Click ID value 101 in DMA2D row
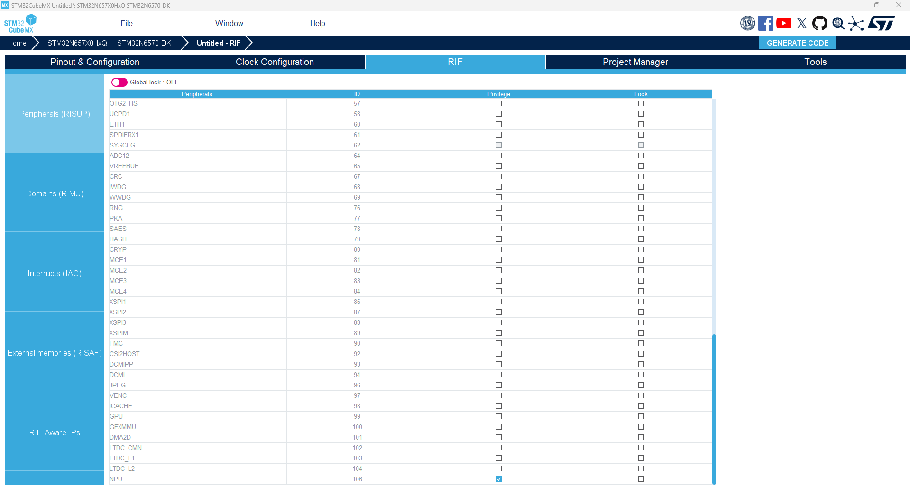910x487 pixels. 357,437
